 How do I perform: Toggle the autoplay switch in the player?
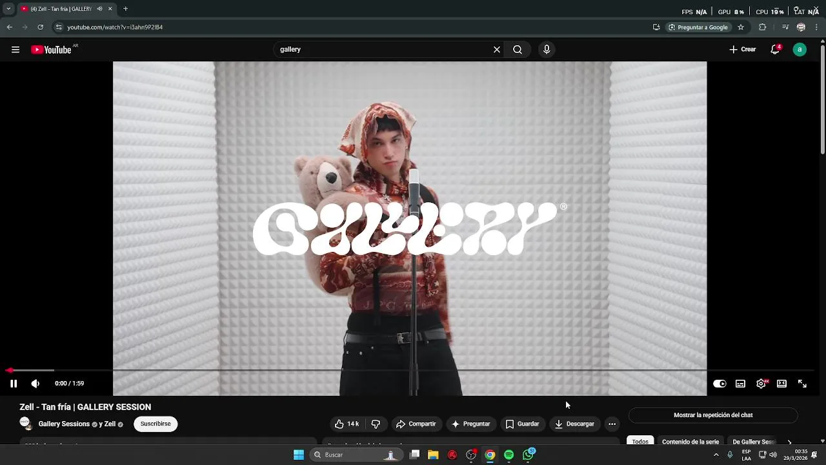pyautogui.click(x=720, y=384)
